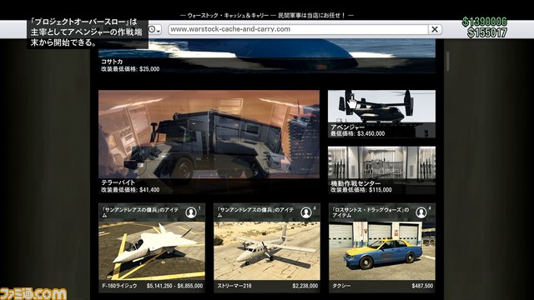
Task: Open the Avenger (アベンジャー) listing
Action: (381, 114)
